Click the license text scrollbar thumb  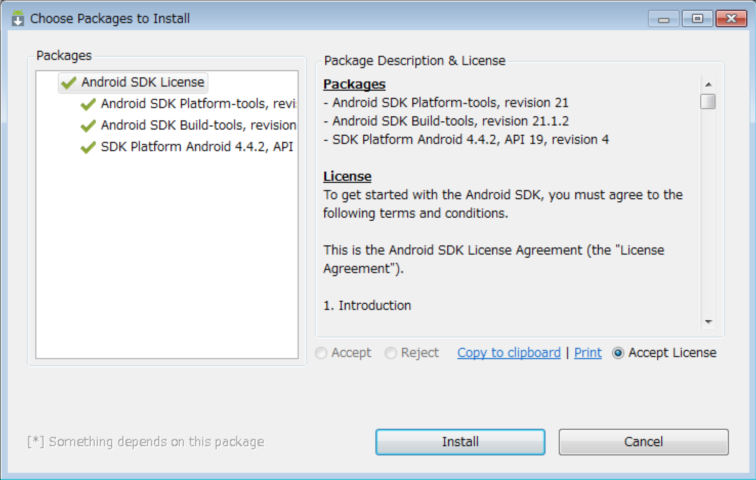coord(708,101)
